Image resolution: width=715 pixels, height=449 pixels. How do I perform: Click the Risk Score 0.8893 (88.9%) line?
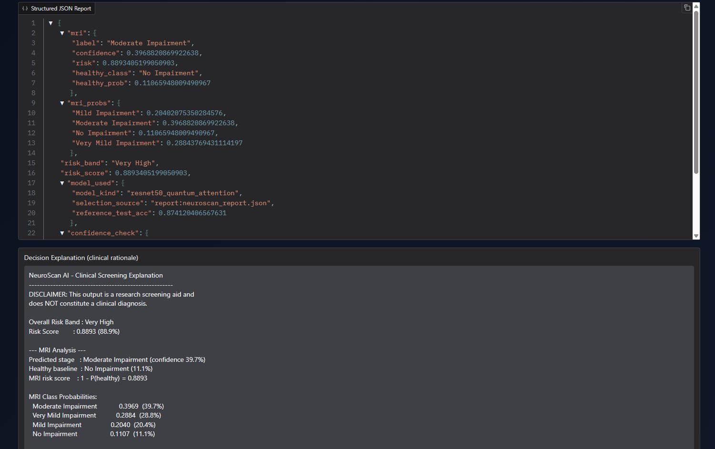tap(74, 331)
